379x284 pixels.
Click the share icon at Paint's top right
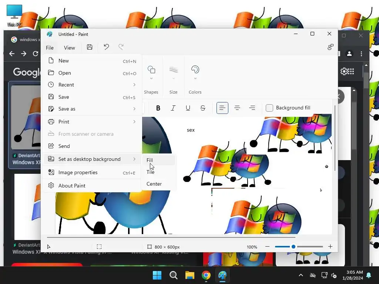pyautogui.click(x=331, y=47)
